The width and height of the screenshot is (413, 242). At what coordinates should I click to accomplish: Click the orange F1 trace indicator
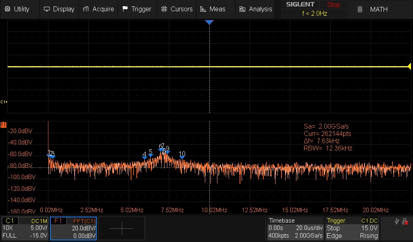(3, 125)
